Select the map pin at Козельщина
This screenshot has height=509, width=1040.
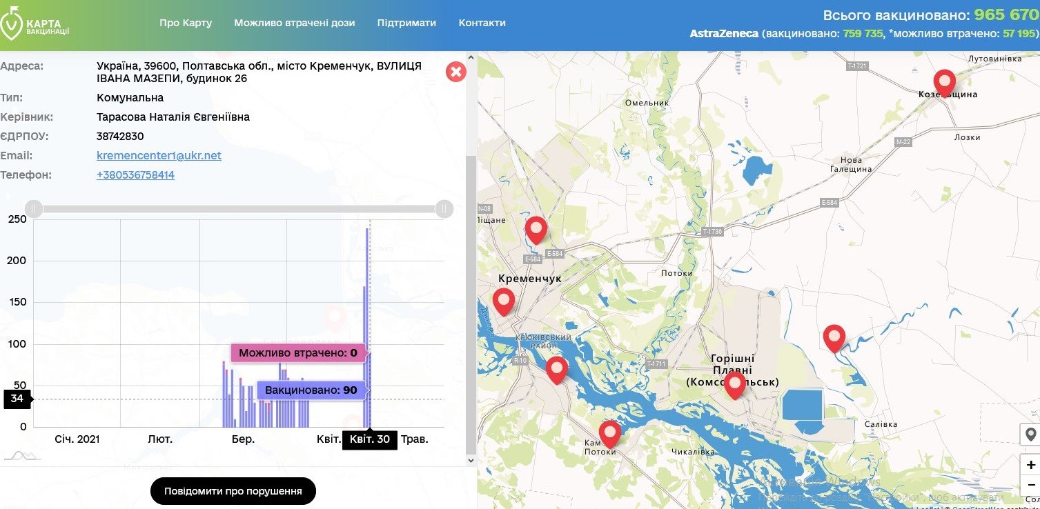tap(944, 82)
